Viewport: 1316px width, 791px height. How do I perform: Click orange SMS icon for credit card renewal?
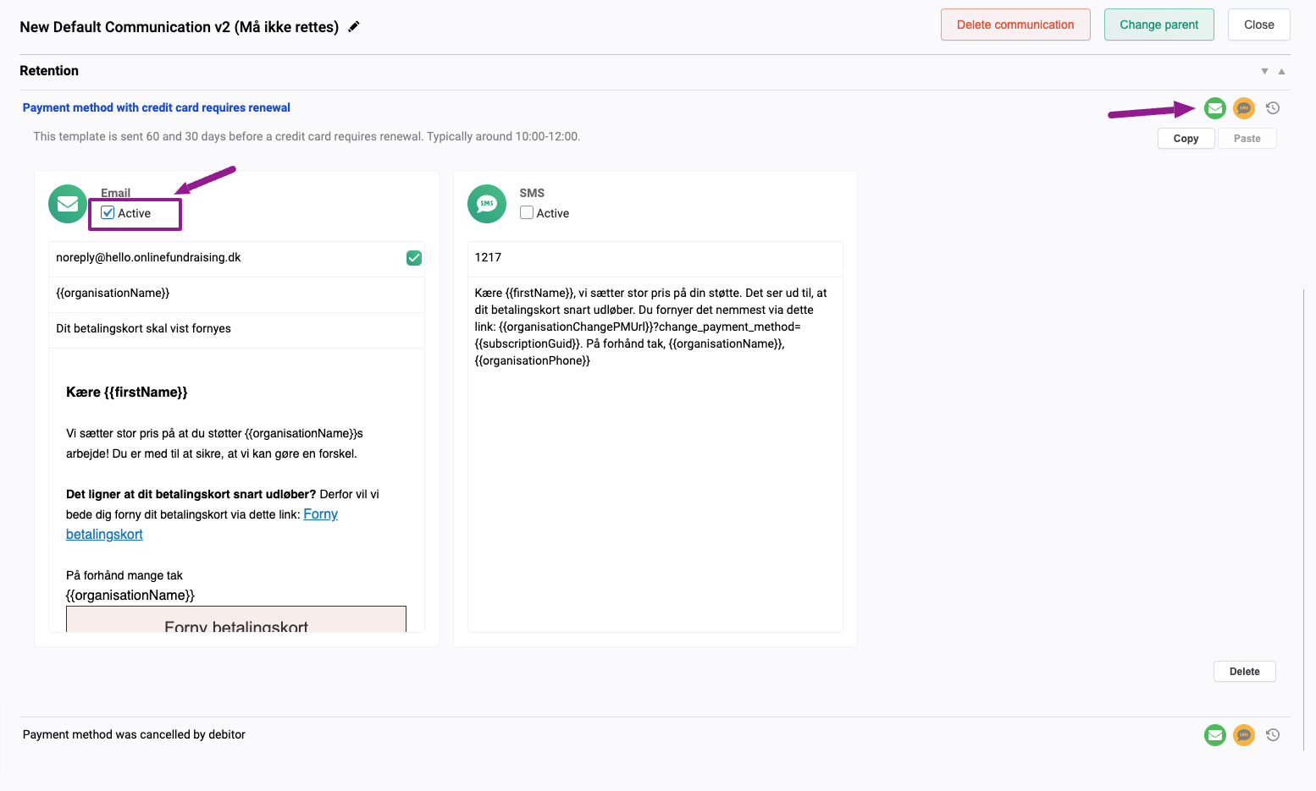pos(1244,108)
